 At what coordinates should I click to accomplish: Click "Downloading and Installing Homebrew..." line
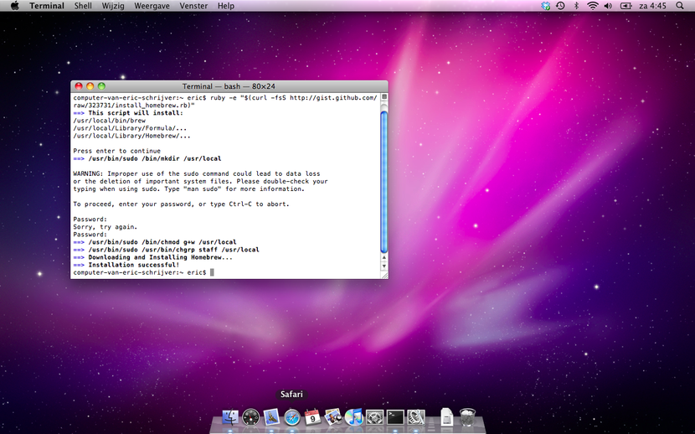[x=152, y=257]
